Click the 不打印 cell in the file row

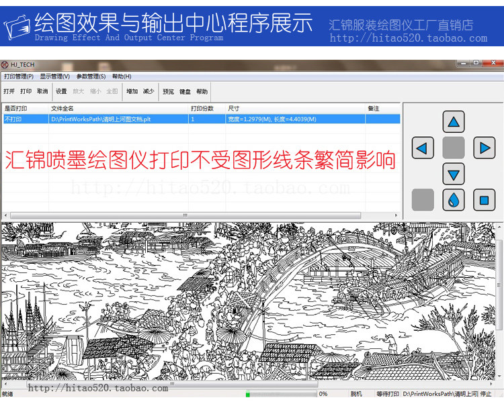click(25, 119)
